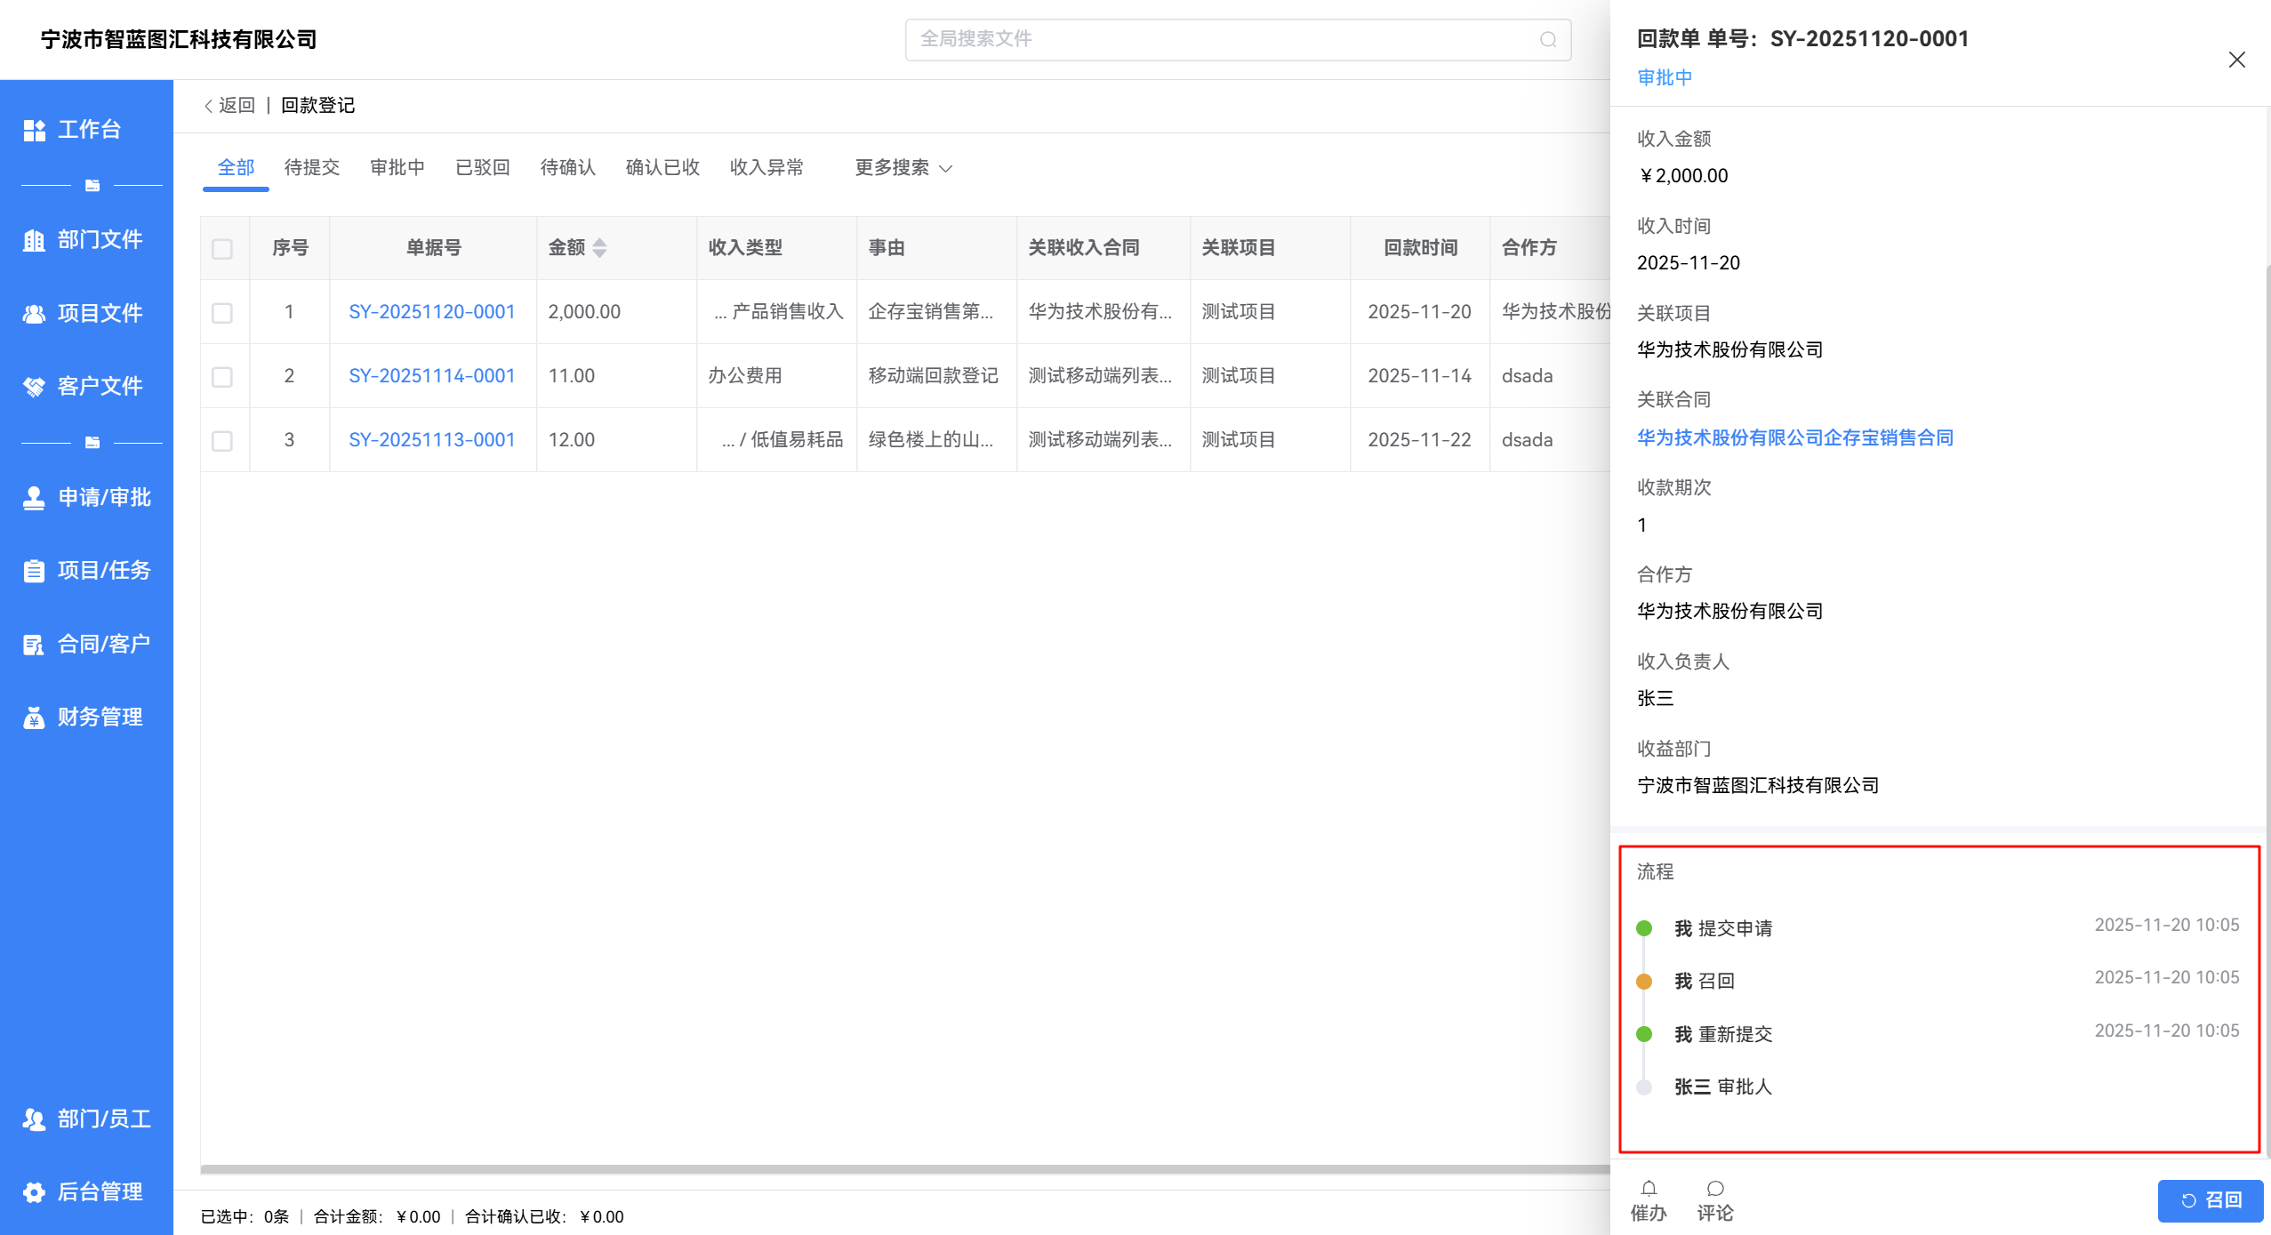Click the 部门文件 sidebar icon
The width and height of the screenshot is (2271, 1235).
34,240
